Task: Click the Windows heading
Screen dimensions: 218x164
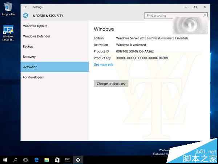Action: 104,29
